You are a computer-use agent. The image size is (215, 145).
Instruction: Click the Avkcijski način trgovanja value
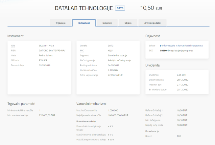pos(120,60)
